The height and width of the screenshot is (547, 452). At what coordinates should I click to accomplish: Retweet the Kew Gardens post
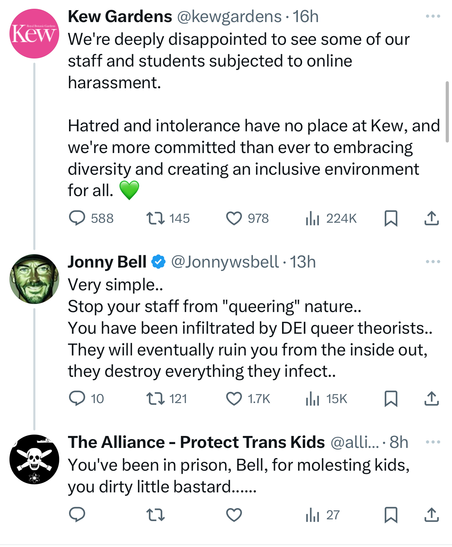pyautogui.click(x=156, y=218)
